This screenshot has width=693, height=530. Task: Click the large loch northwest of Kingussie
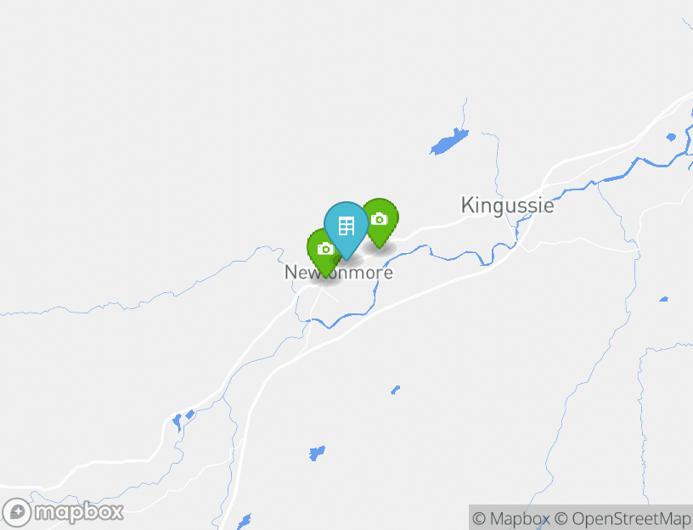pyautogui.click(x=448, y=142)
